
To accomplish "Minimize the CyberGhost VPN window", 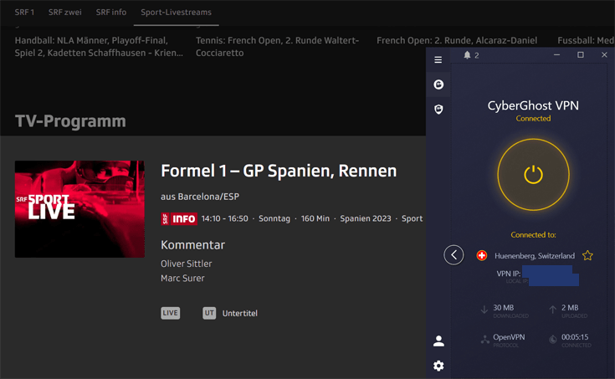I will (x=556, y=55).
